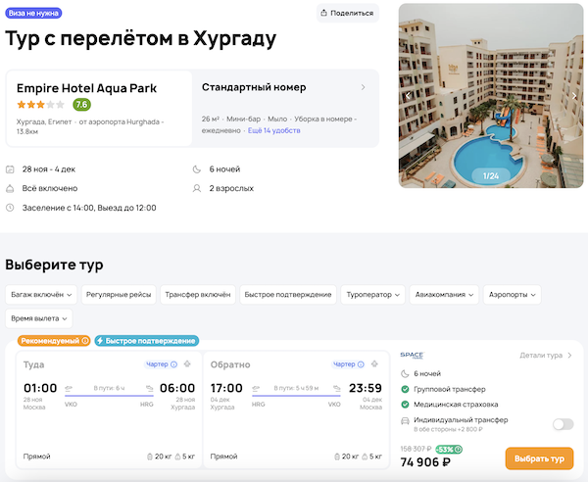
Task: Toggle the Трансфер включён filter
Action: point(197,294)
